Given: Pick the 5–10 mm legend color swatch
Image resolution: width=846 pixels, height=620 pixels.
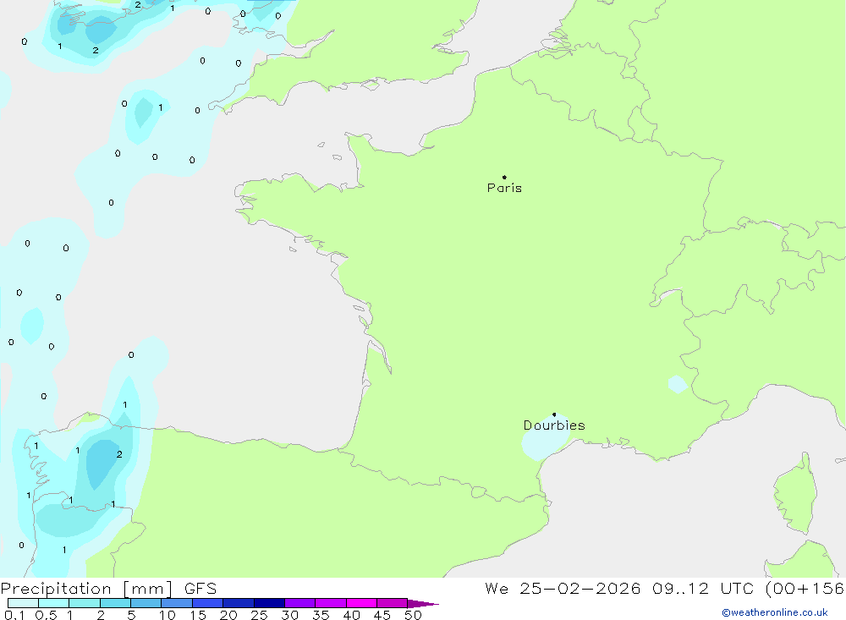Looking at the screenshot, I should (146, 603).
